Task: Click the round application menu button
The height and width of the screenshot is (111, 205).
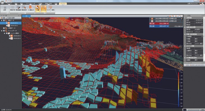Action: click(x=2, y=2)
